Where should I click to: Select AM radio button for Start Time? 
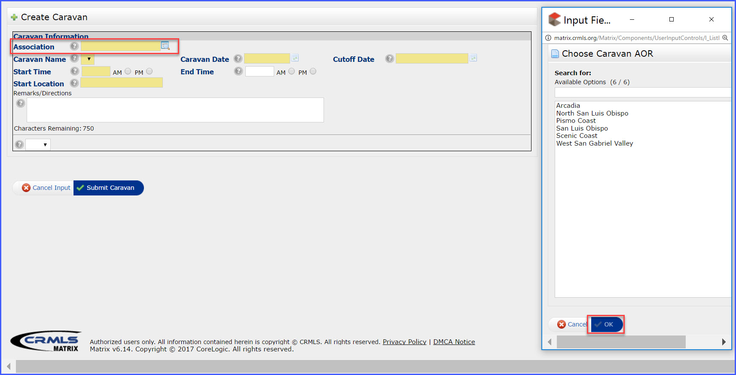[x=128, y=71]
